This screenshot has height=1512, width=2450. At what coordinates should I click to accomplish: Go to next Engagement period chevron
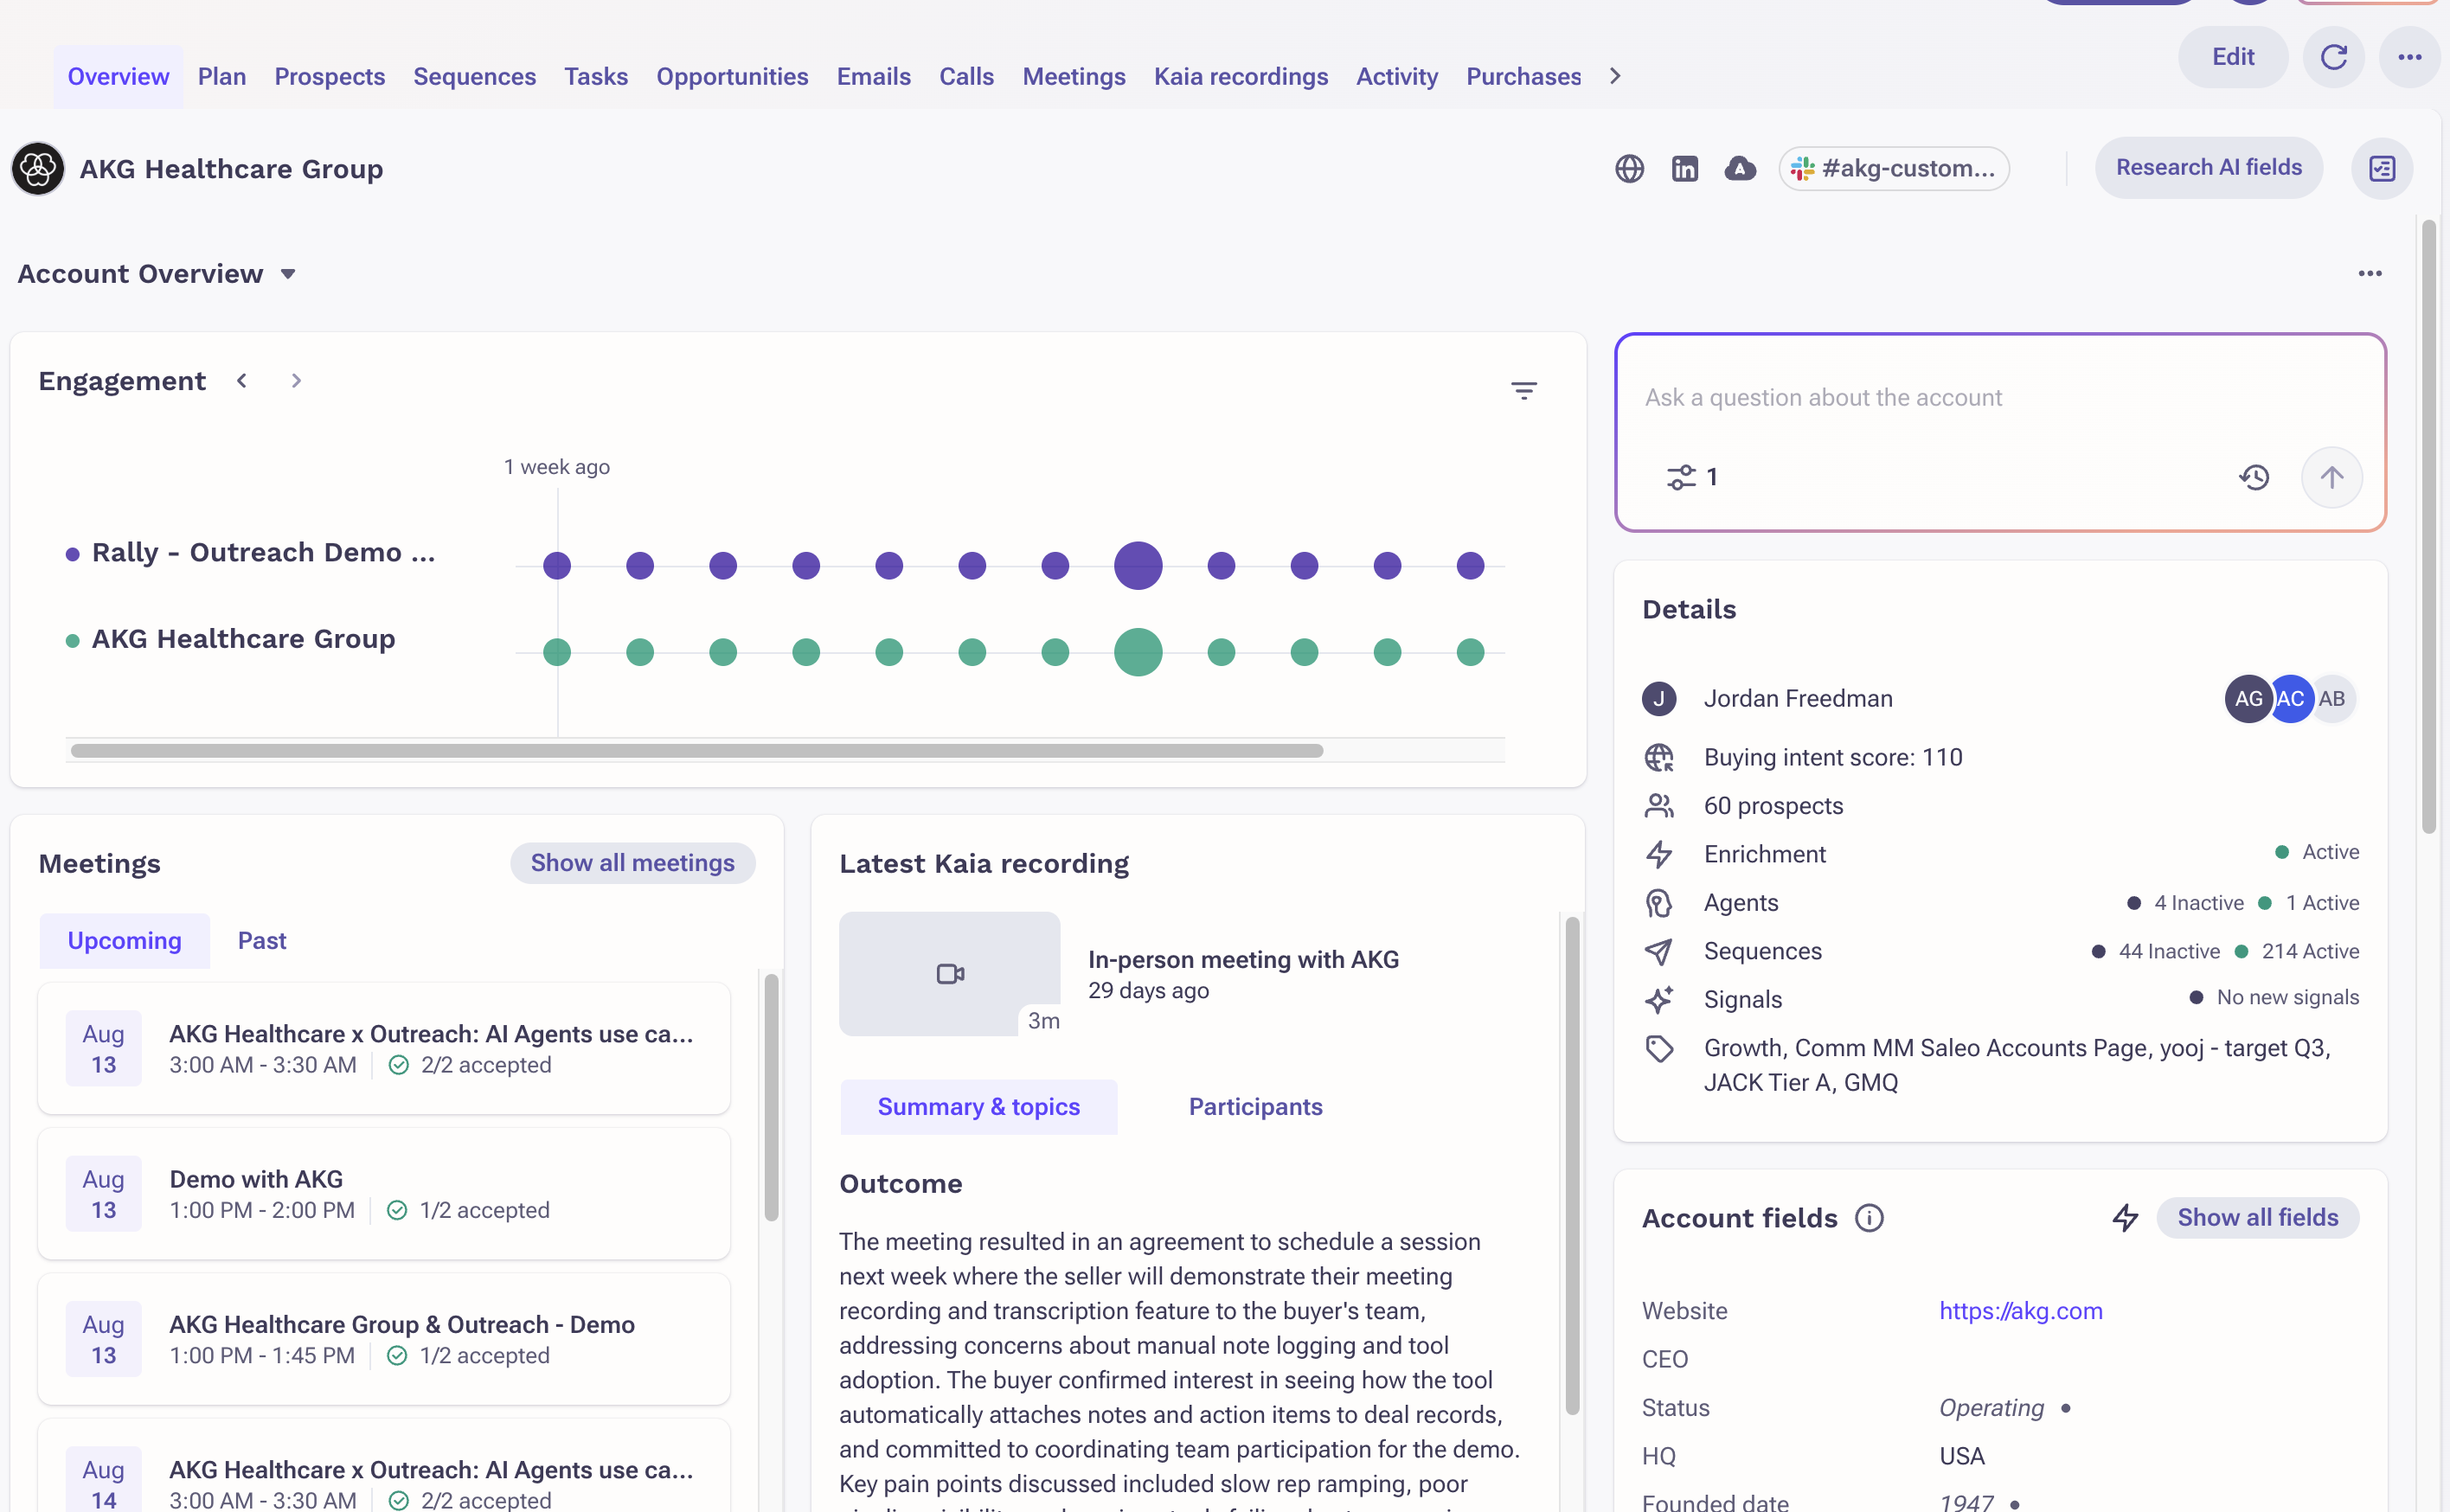(296, 381)
